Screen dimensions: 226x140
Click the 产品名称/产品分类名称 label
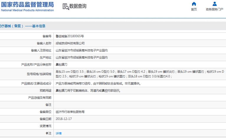36,64
